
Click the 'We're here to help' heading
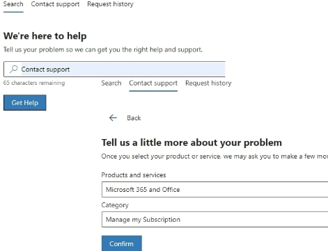(x=45, y=36)
